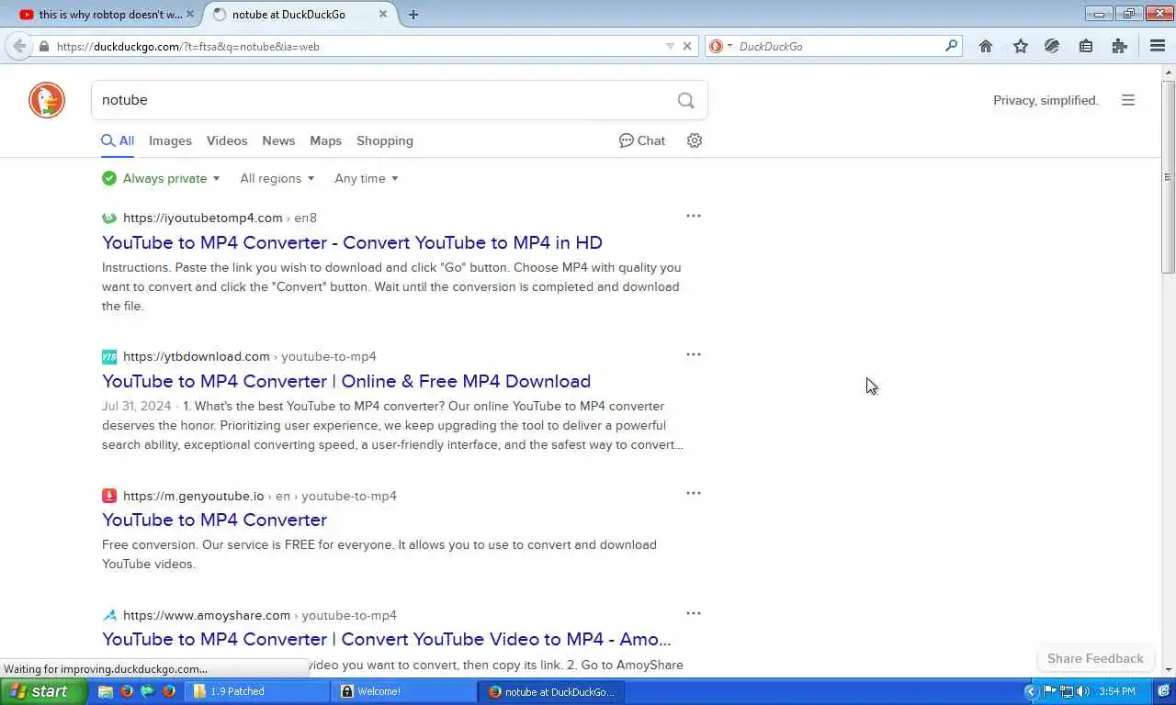
Task: Open the search engine selector dropdown
Action: [x=720, y=46]
